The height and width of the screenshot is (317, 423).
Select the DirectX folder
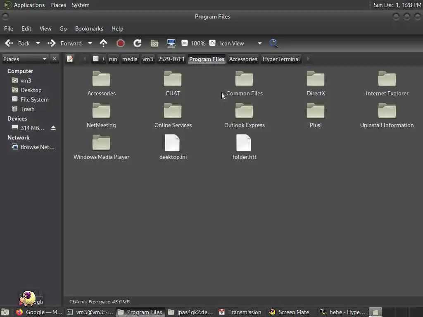[316, 83]
